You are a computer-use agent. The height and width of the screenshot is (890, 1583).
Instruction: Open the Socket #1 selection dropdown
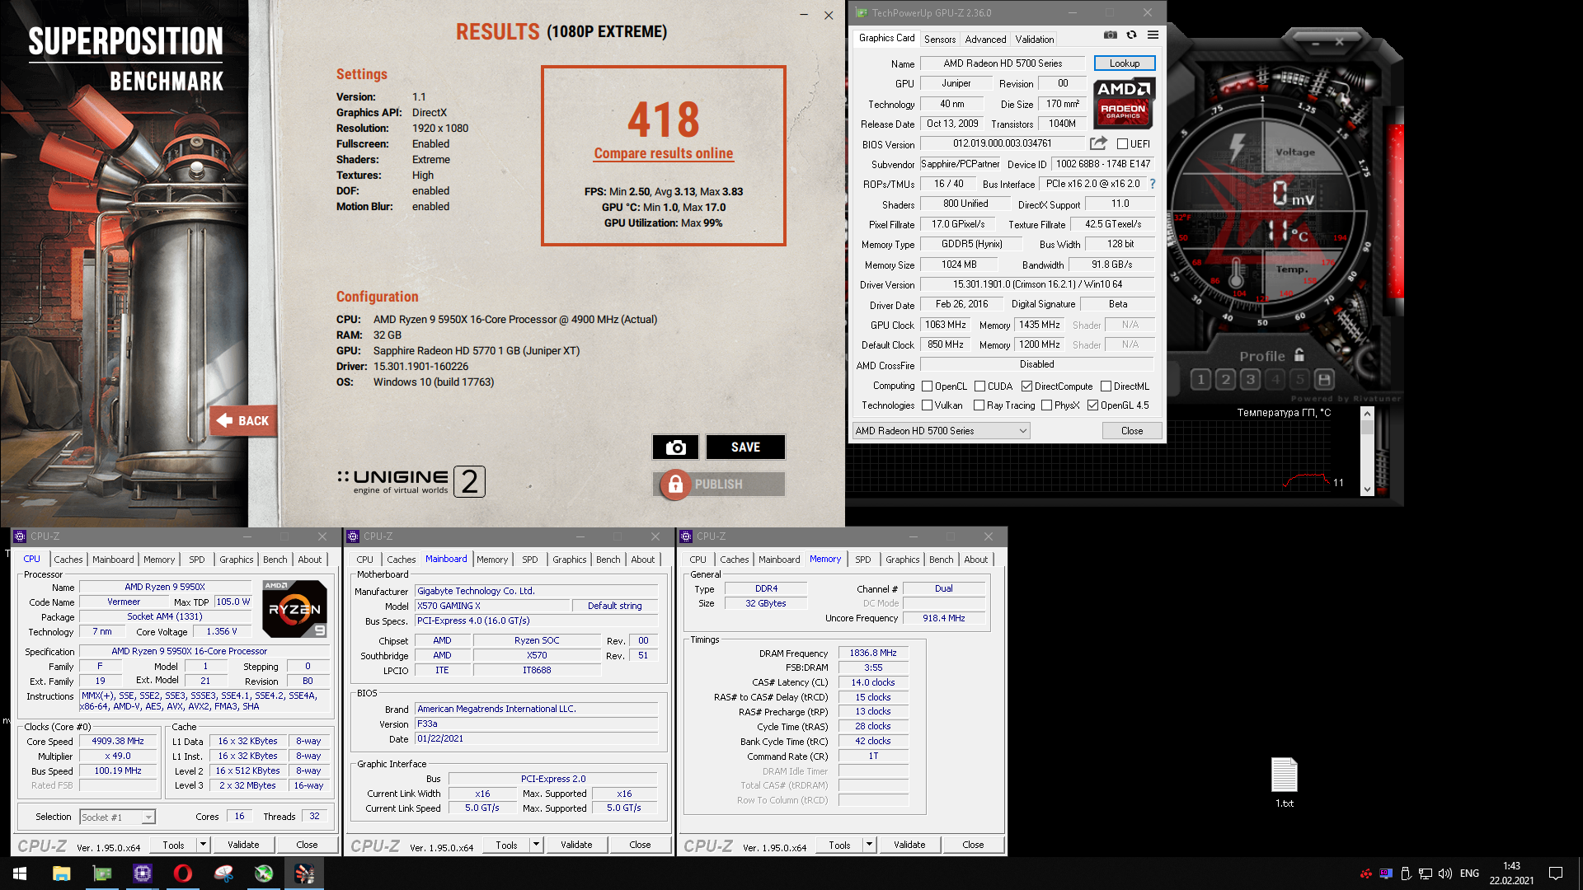tap(118, 817)
